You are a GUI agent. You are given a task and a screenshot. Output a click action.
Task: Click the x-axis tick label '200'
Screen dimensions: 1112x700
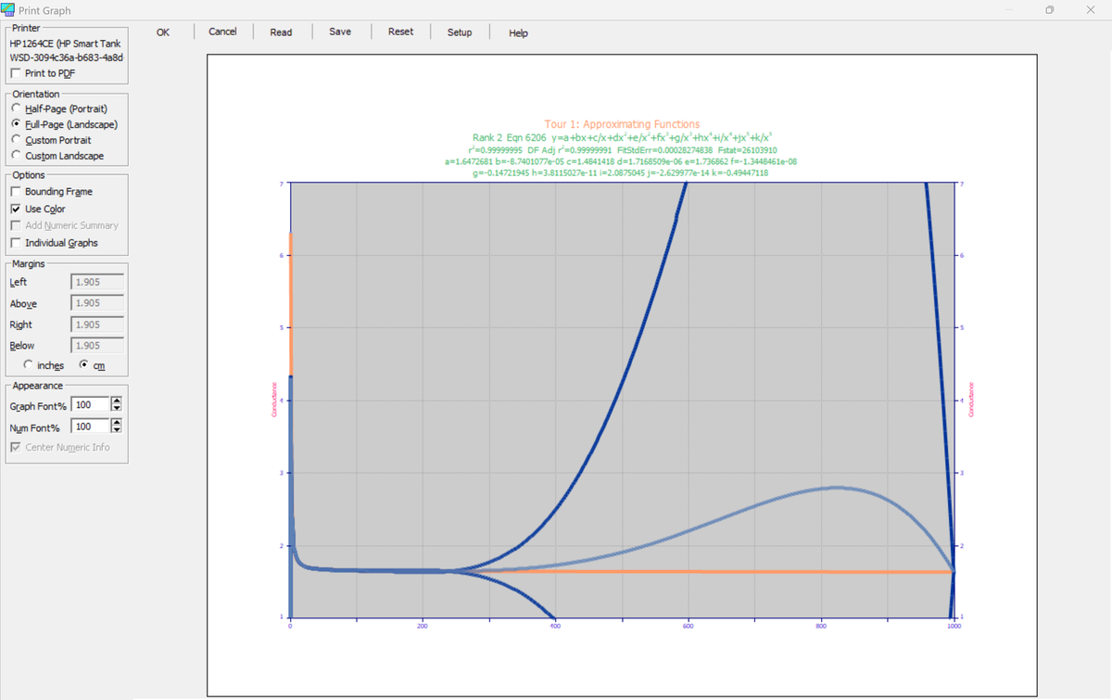(x=423, y=628)
